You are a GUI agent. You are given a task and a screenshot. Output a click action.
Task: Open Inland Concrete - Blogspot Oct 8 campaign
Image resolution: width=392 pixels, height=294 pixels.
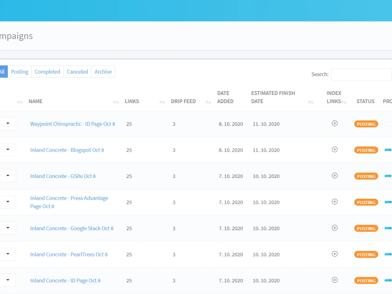point(67,150)
